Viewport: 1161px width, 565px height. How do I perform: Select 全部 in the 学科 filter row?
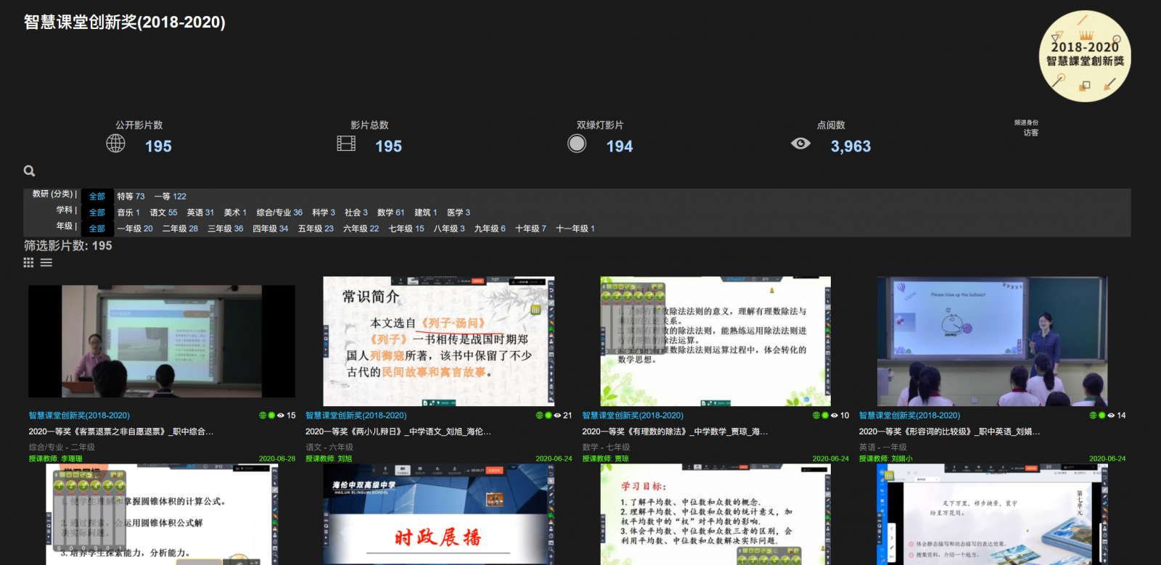tap(97, 213)
